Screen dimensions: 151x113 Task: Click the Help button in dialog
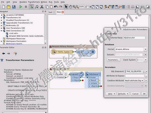(111, 94)
